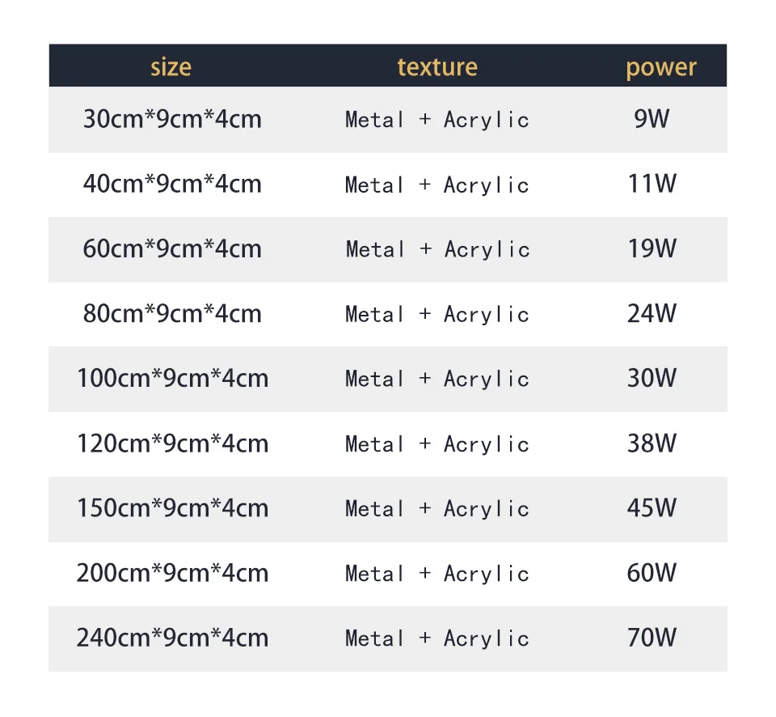Select the 120cm*9cm*4cm size cell
The height and width of the screenshot is (717, 776).
pyautogui.click(x=173, y=443)
